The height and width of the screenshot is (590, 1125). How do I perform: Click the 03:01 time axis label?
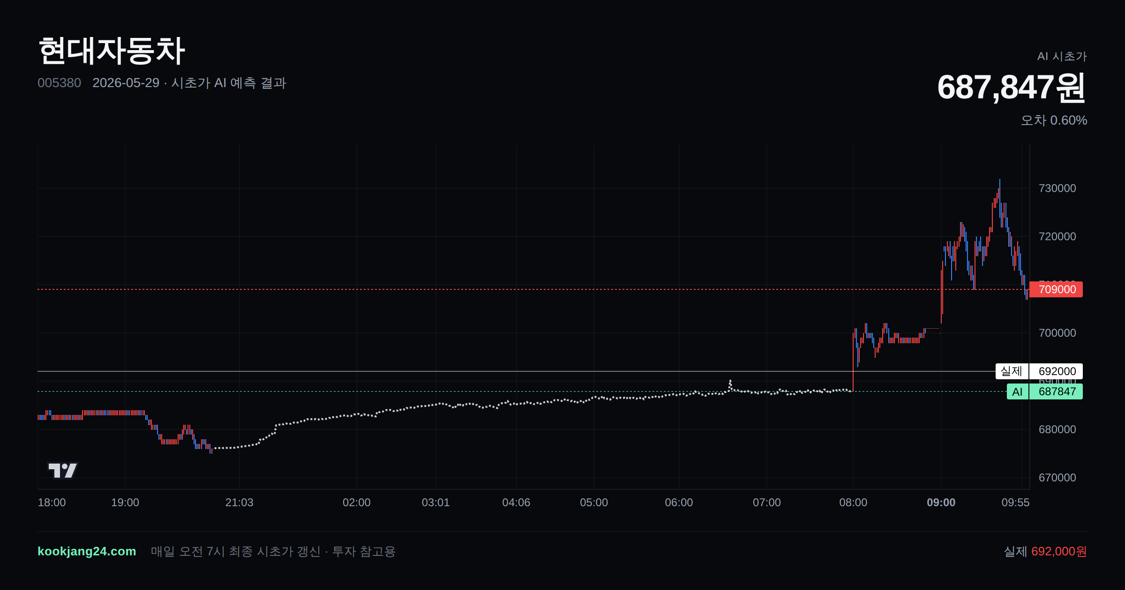coord(436,502)
